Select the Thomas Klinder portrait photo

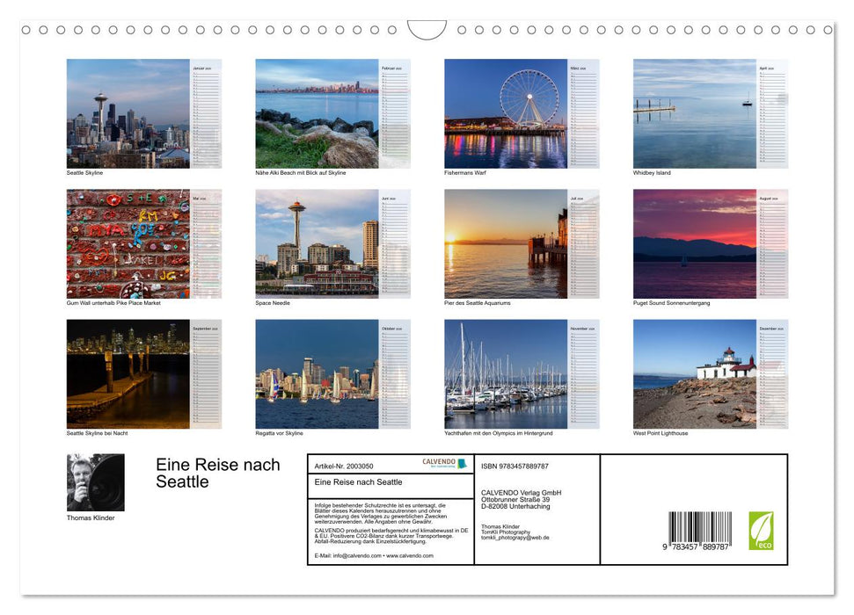[95, 481]
